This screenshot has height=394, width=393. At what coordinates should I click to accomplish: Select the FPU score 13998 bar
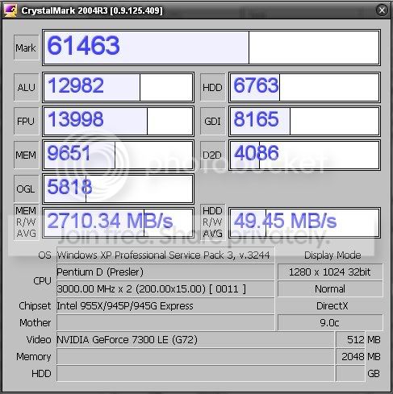click(x=118, y=121)
